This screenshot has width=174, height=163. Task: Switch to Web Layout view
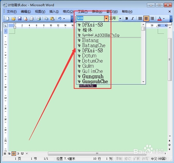click(9, 153)
